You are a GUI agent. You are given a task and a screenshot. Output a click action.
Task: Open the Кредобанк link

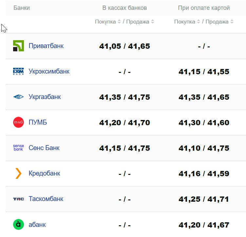[45, 173]
